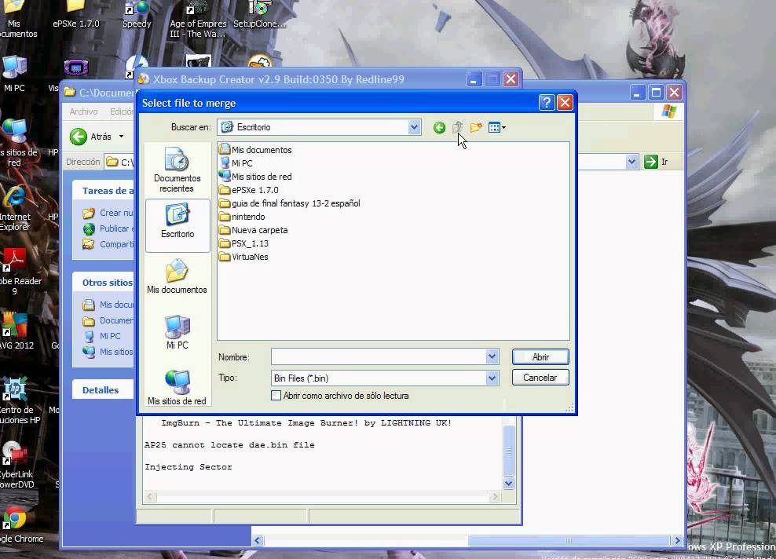Click Compartir task link in Explorer

(x=109, y=244)
